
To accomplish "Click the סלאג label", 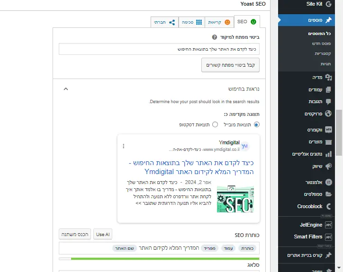I will 253,265.
